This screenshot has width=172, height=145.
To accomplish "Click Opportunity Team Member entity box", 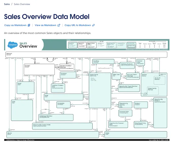I will [x=129, y=88].
